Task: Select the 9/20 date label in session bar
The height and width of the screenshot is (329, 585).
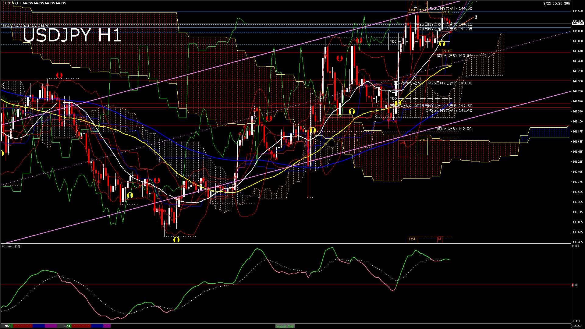Action: pyautogui.click(x=8, y=326)
